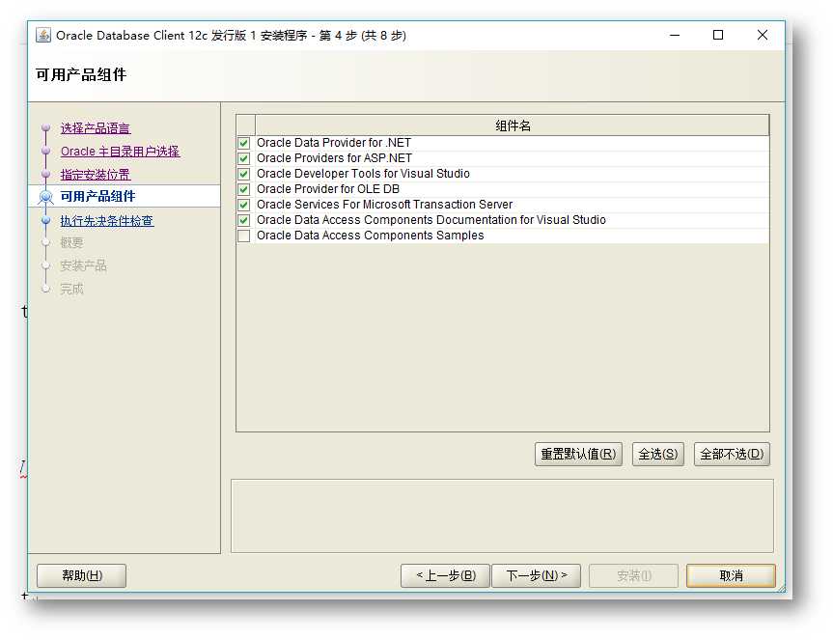Click the 全部不选(D) deselect-all button

pos(732,454)
